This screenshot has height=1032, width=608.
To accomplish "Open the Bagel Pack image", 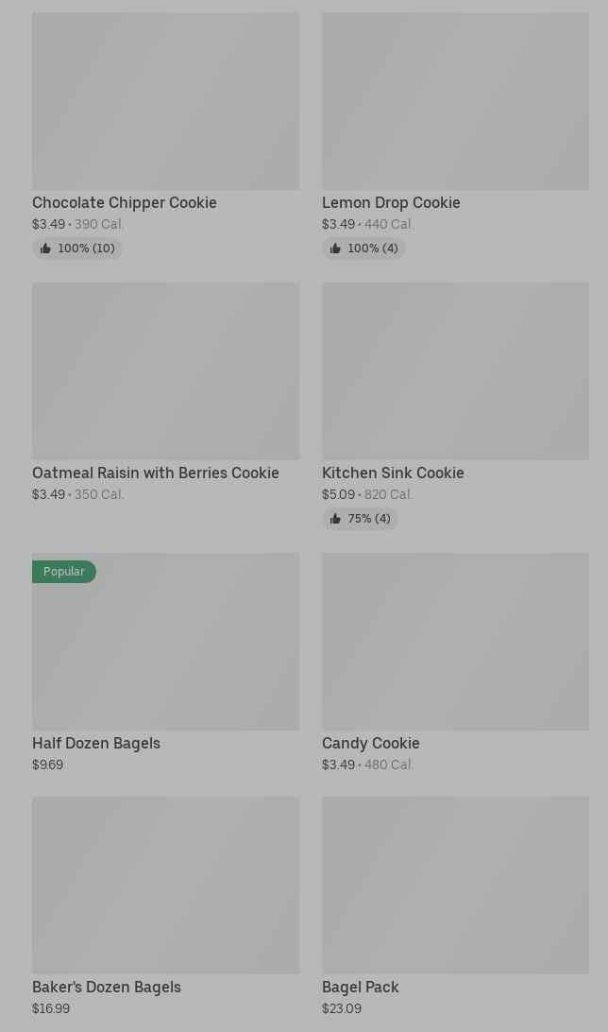I will coord(455,886).
